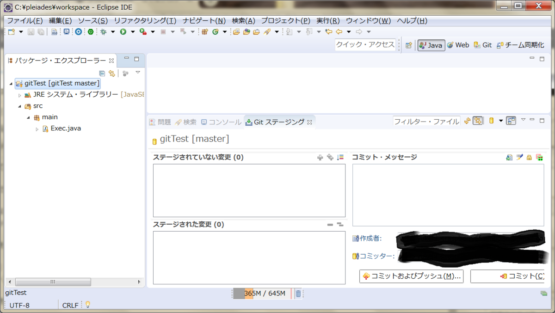Screen dimensions: 555x313
Task: Open the New Java Class dropdown arrow
Action: pos(225,32)
